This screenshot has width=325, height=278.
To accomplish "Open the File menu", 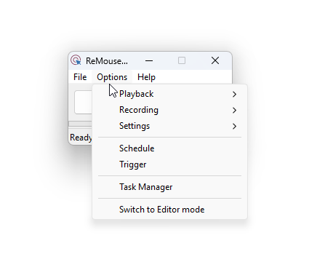I will coord(80,77).
